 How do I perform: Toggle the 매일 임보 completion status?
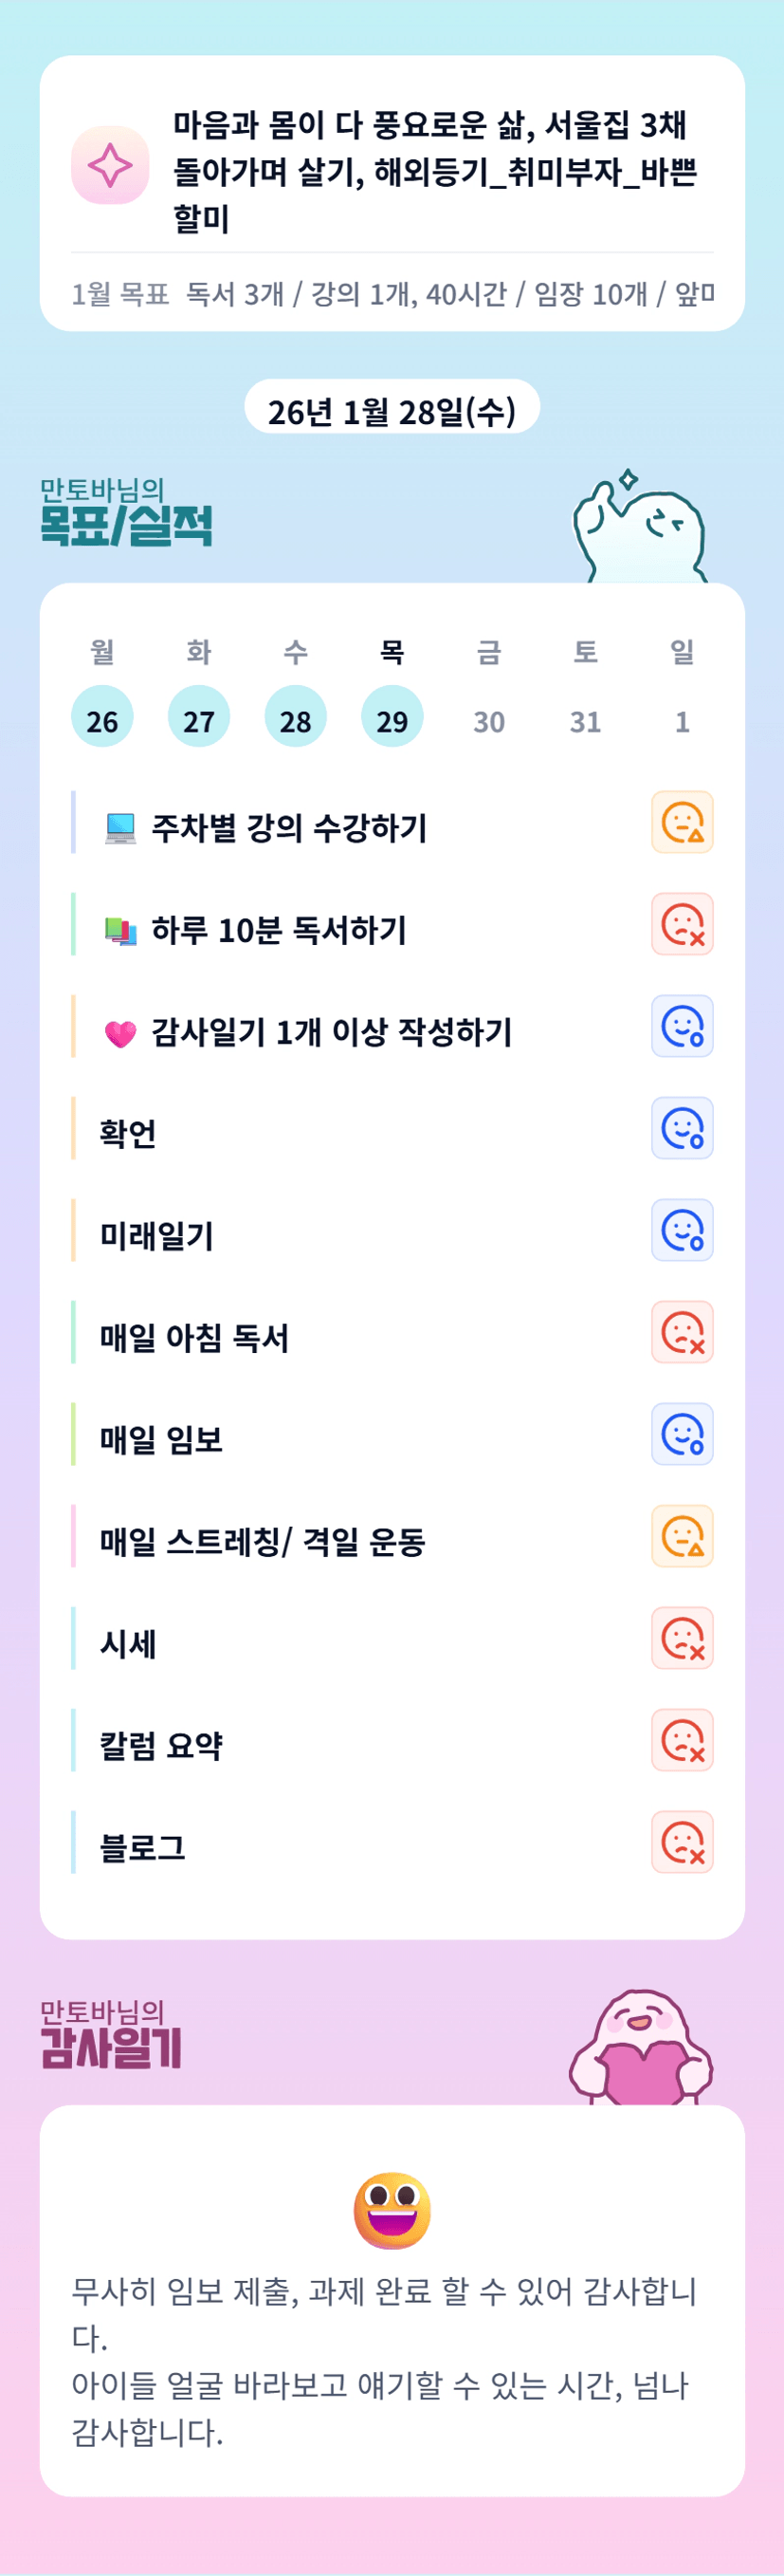[x=683, y=1434]
